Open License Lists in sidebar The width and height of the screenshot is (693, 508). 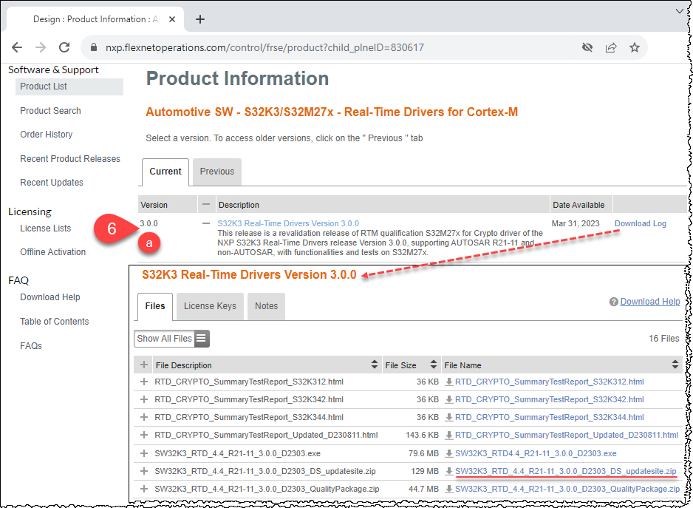[45, 228]
